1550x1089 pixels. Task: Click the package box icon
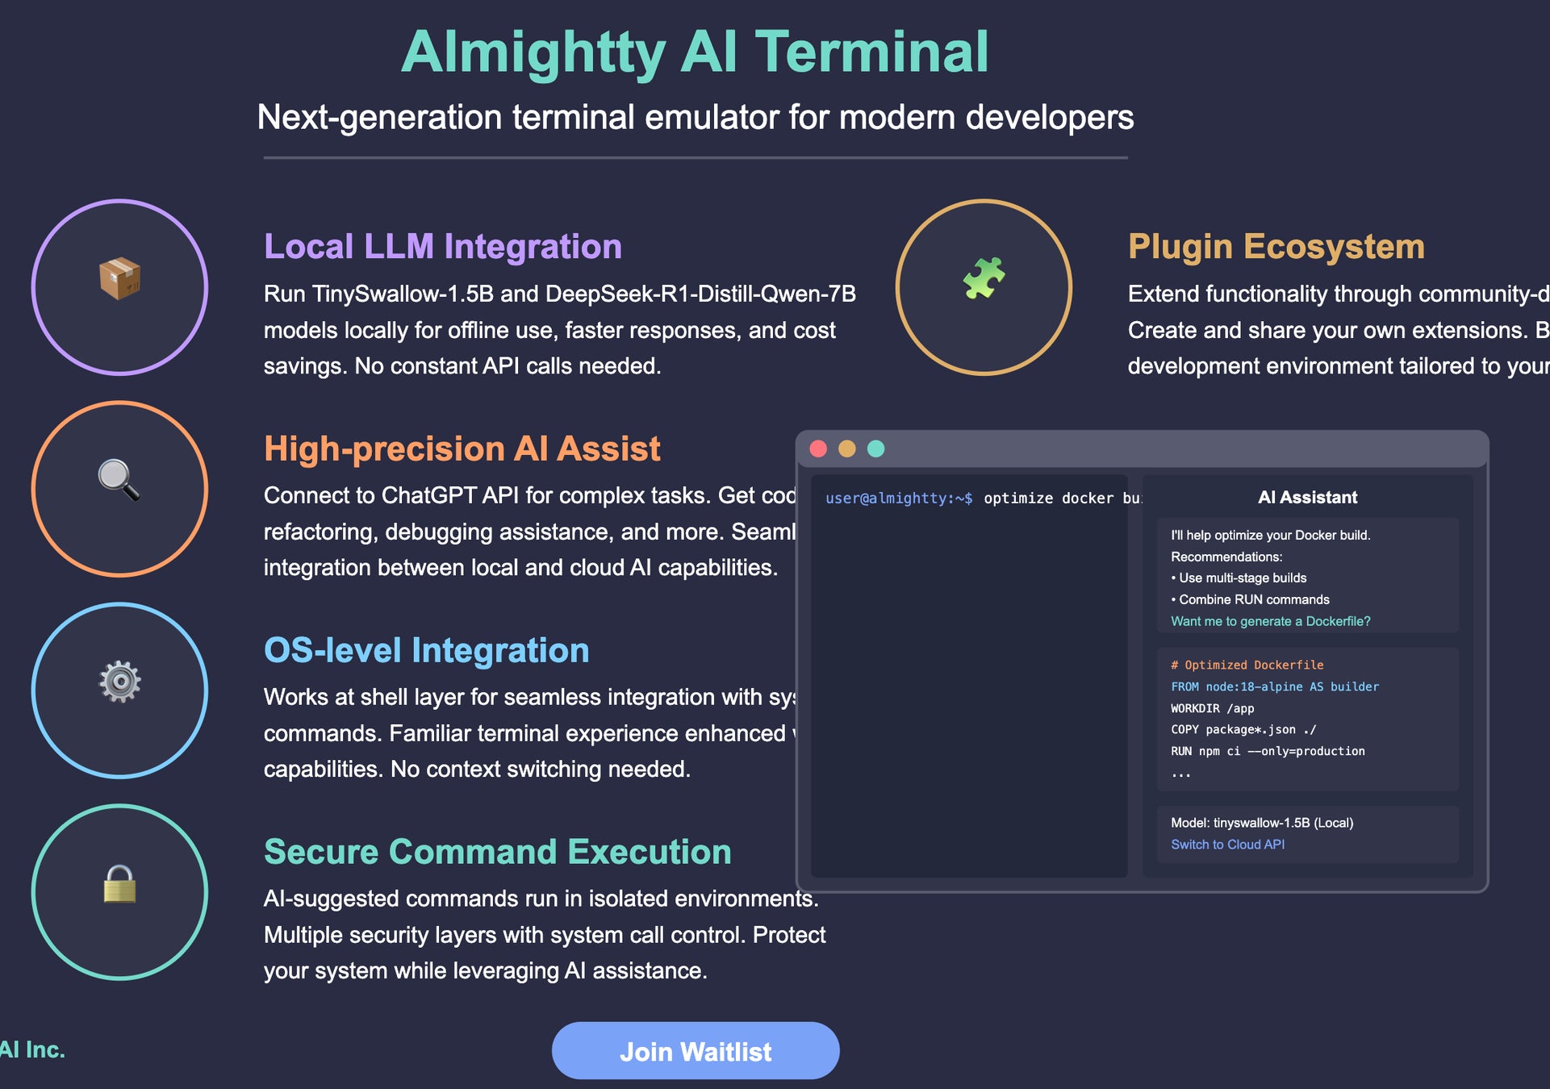(119, 279)
